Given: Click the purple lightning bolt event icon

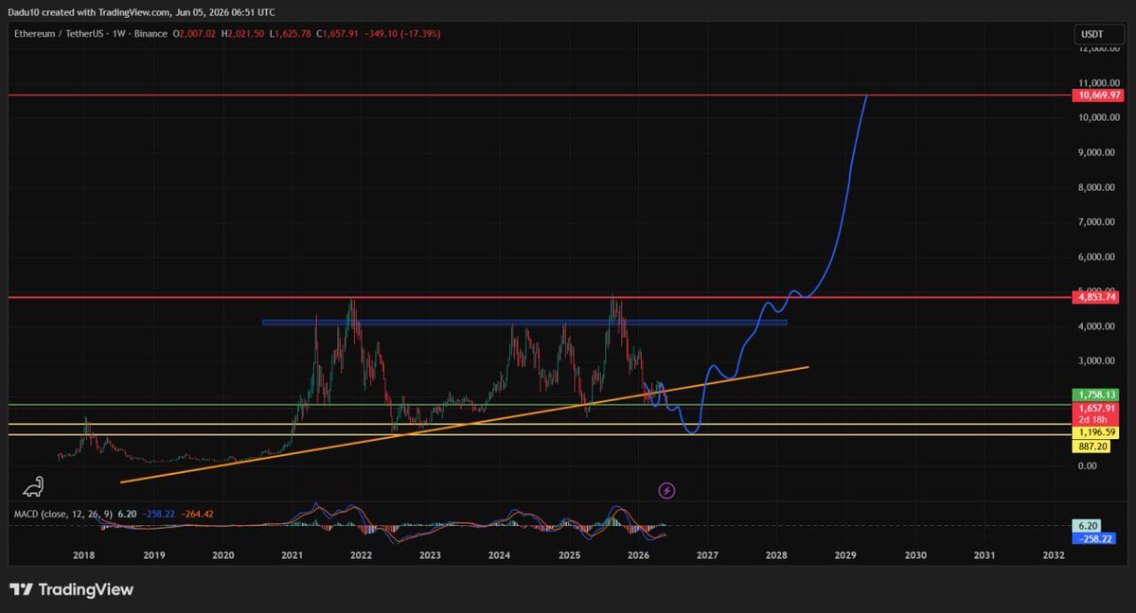Looking at the screenshot, I should tap(666, 490).
